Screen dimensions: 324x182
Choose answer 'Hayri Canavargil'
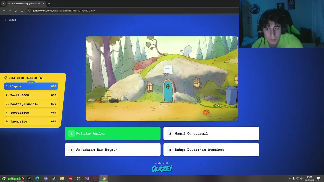pyautogui.click(x=211, y=133)
